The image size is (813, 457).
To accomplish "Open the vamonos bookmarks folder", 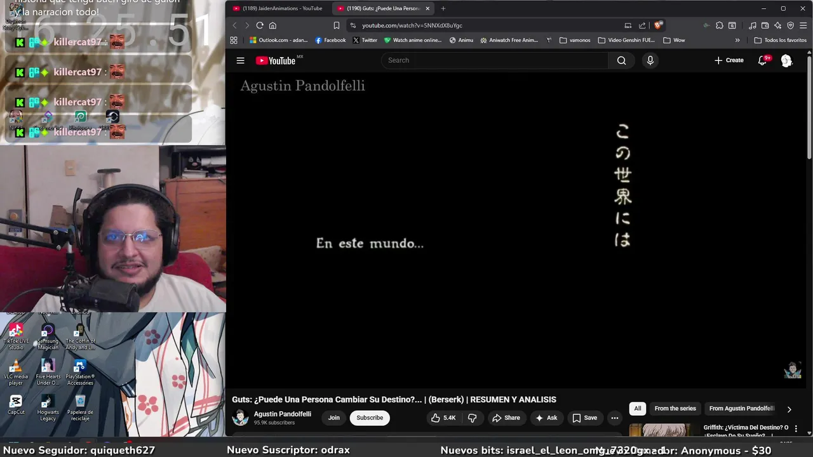I will (575, 40).
